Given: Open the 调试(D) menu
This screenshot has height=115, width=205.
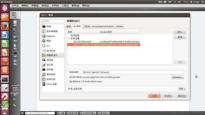Looking at the screenshot, I should pyautogui.click(x=45, y=5).
